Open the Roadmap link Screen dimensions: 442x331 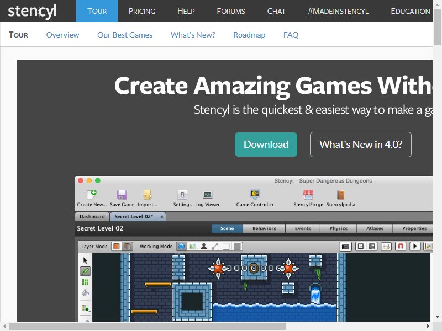[249, 35]
